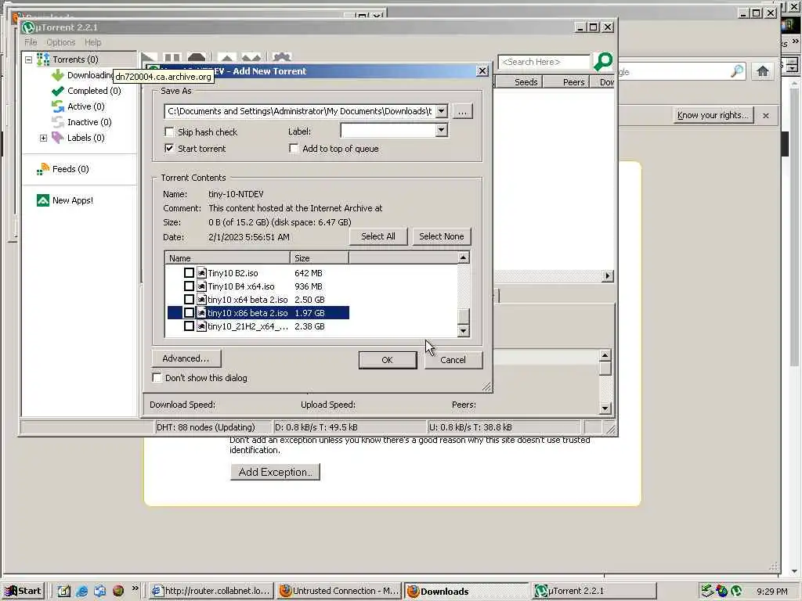Click the green Downloading arrow icon
802x601 pixels.
pyautogui.click(x=58, y=75)
